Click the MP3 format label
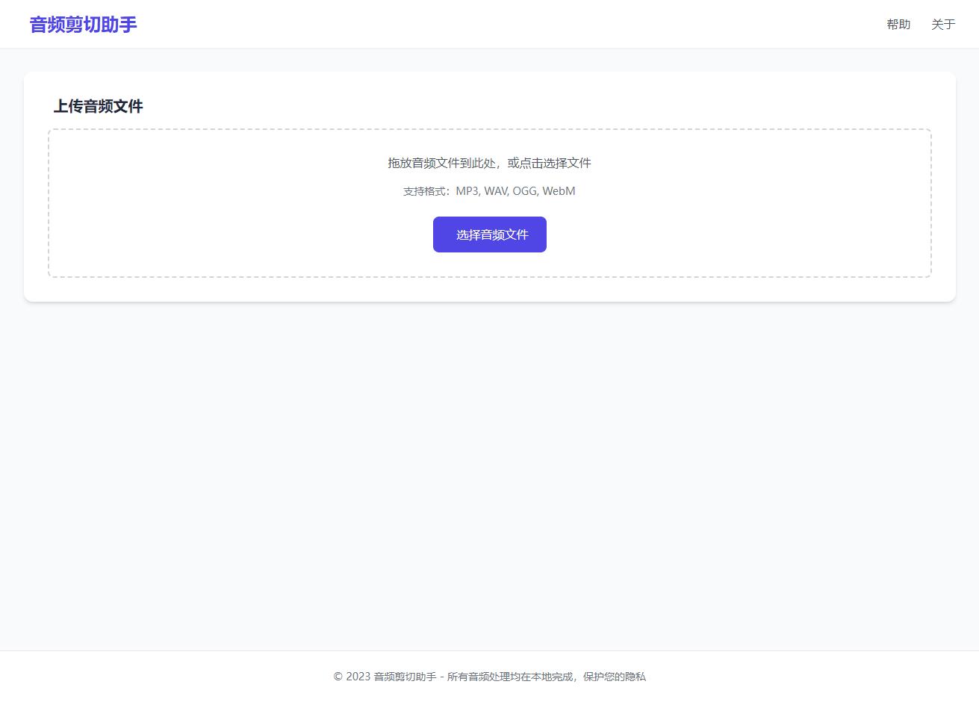This screenshot has width=979, height=702. pyautogui.click(x=467, y=191)
